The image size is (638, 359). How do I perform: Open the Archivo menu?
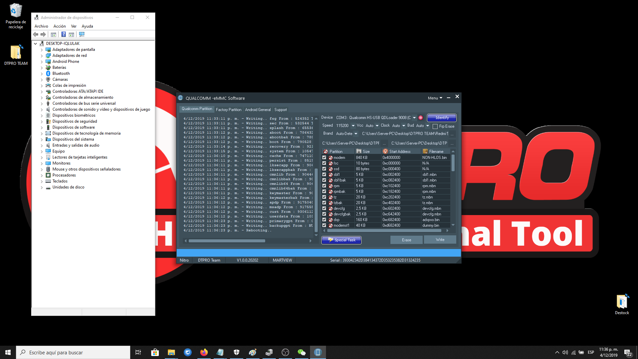(x=41, y=26)
